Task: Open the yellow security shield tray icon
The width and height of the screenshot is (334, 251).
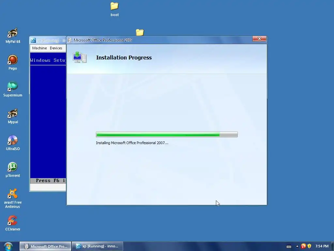Action: (x=309, y=246)
